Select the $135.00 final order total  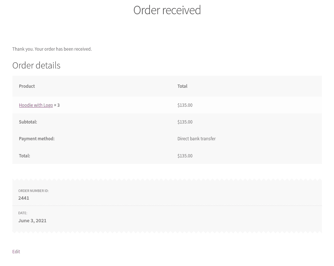pos(185,156)
